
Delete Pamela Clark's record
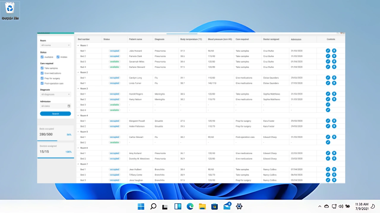tap(334, 56)
